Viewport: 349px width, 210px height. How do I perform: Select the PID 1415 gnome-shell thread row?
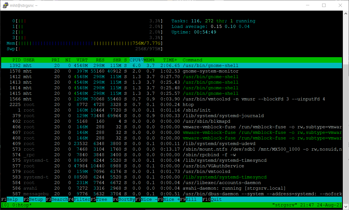tap(172, 93)
